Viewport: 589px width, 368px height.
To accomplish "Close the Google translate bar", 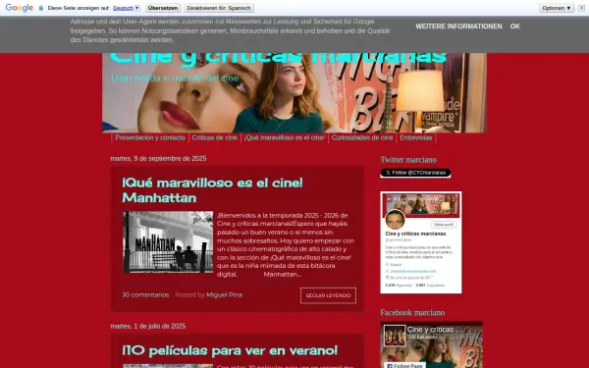I will click(581, 8).
